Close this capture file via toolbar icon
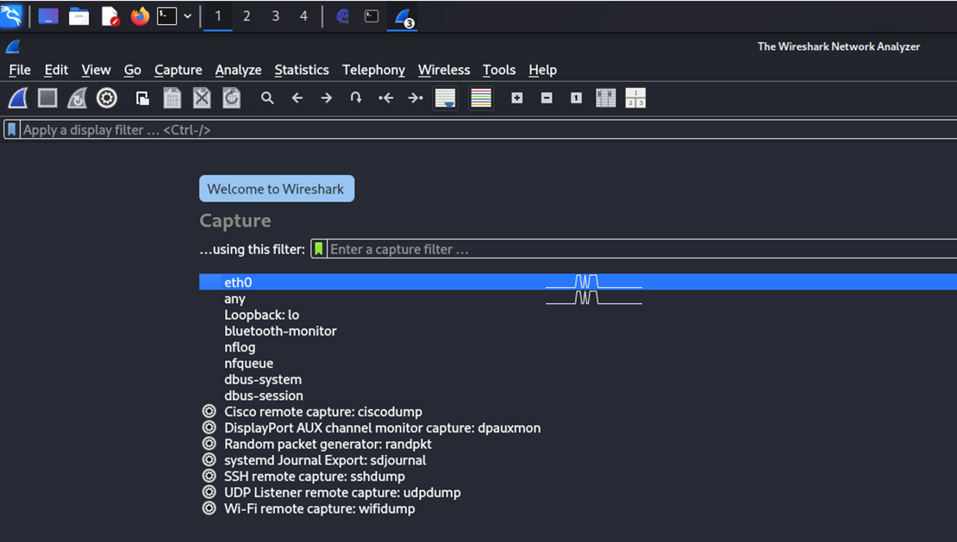Image resolution: width=957 pixels, height=542 pixels. (x=202, y=98)
